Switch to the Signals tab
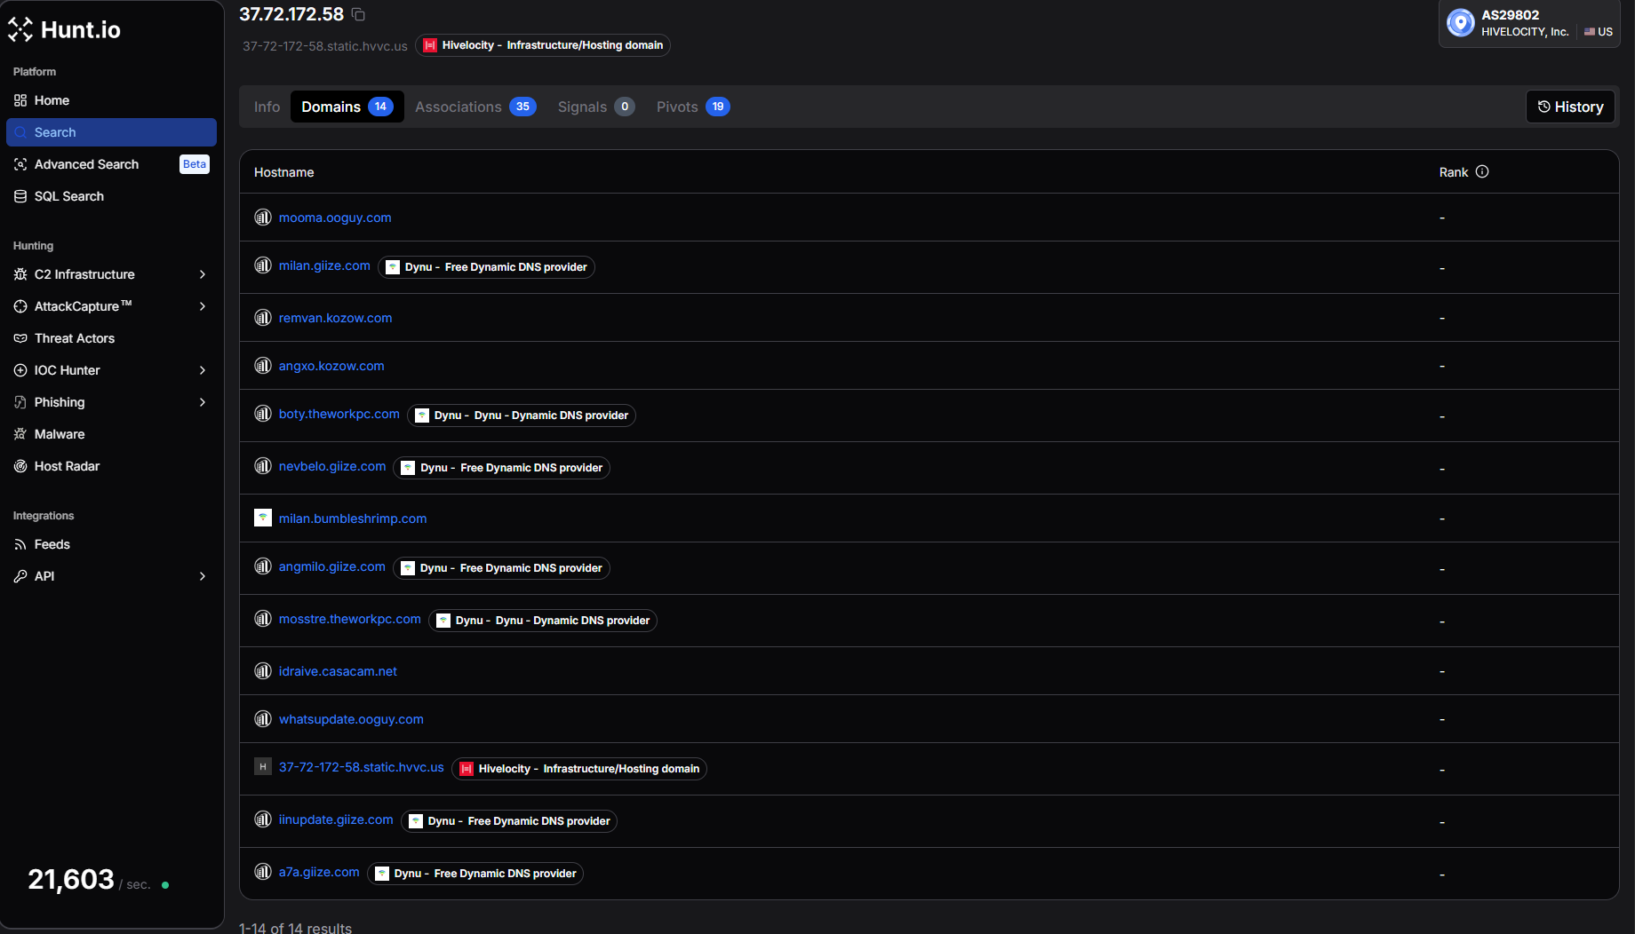This screenshot has width=1635, height=934. [x=595, y=107]
